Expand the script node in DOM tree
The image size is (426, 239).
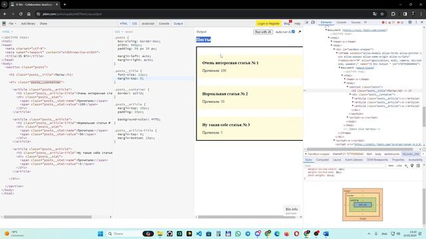pyautogui.click(x=347, y=118)
